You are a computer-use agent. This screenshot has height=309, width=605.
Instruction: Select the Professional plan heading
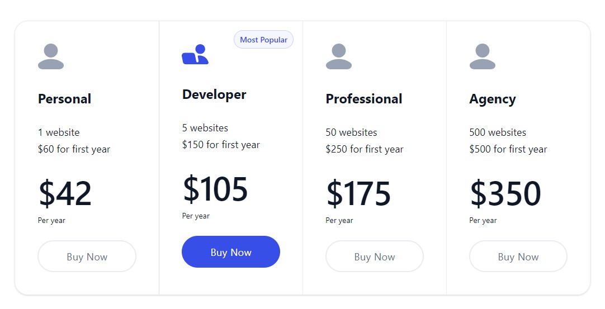click(364, 99)
